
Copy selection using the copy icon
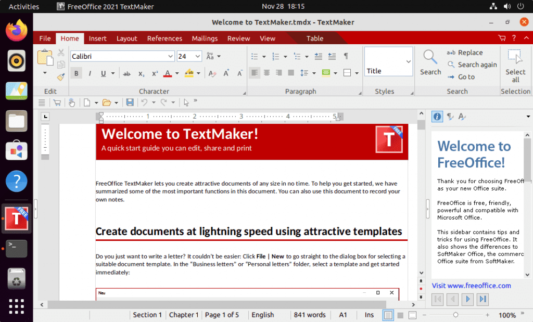(x=61, y=65)
